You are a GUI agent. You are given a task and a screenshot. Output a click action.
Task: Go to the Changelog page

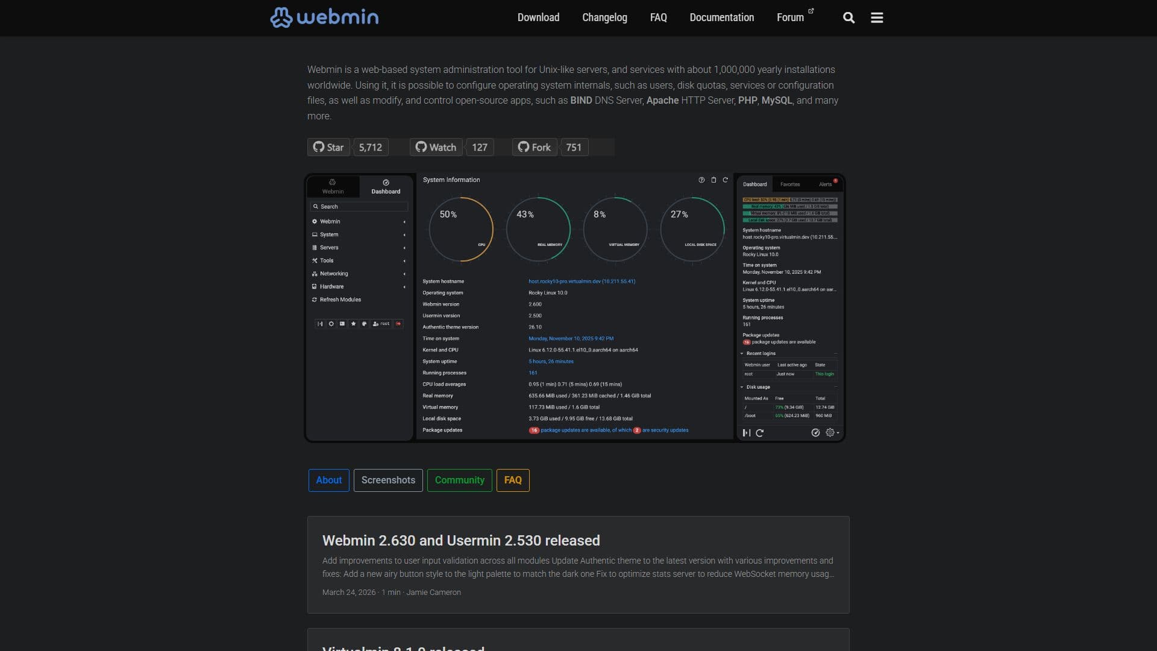click(604, 17)
